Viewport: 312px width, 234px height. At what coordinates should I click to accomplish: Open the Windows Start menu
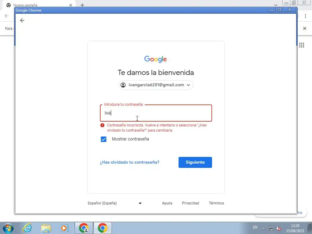coord(8,228)
